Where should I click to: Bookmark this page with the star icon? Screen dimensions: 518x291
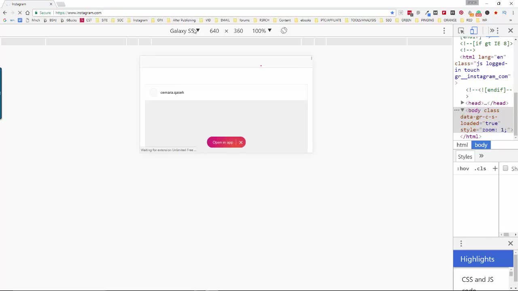tap(392, 13)
